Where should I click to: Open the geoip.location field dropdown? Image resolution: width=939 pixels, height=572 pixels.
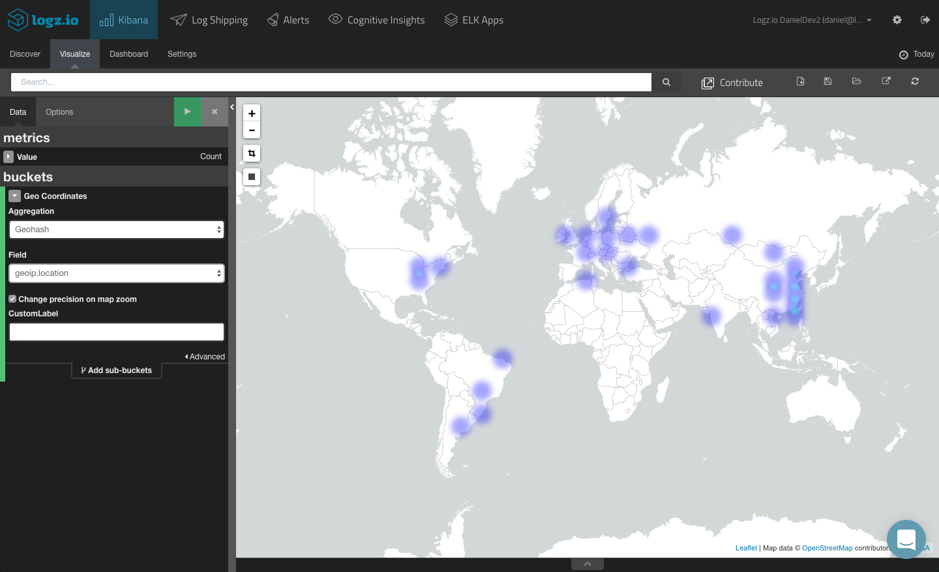[x=117, y=273]
